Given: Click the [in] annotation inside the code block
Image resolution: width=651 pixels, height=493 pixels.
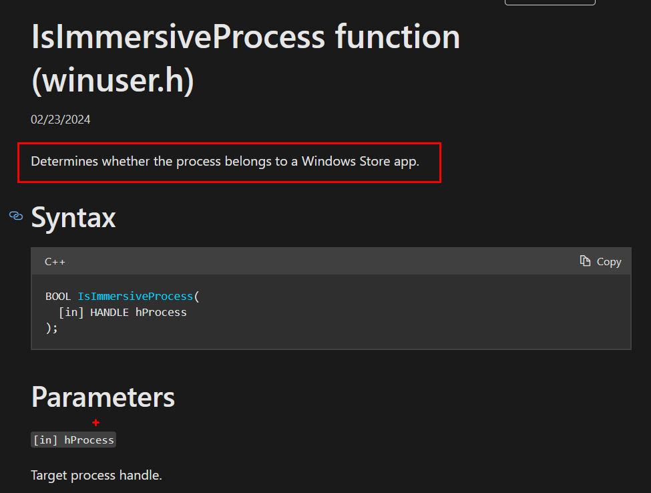Looking at the screenshot, I should [x=71, y=312].
